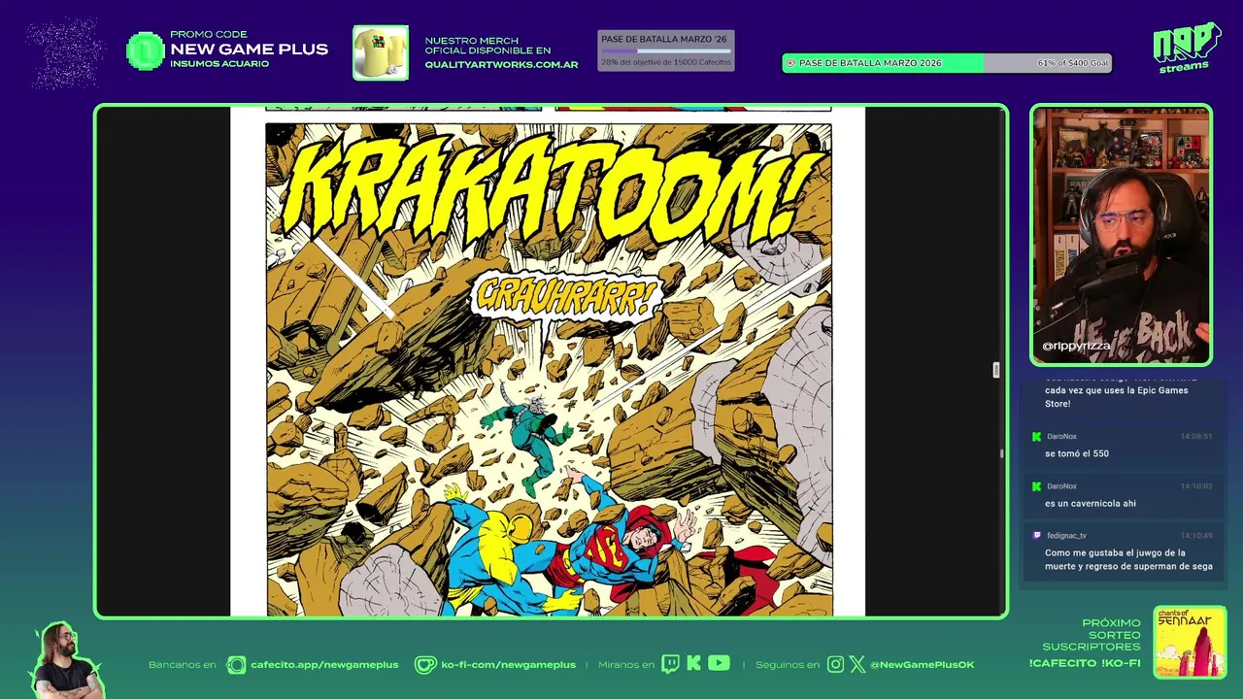
Task: Click the GRAUHRARR! speech balloon
Action: (x=566, y=296)
